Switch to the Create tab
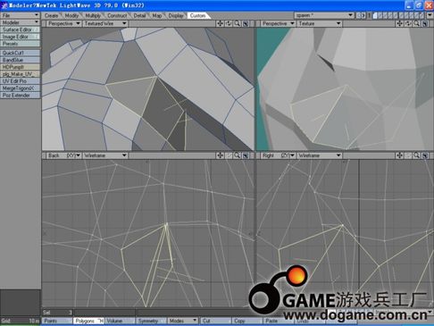The image size is (434, 326). click(51, 15)
